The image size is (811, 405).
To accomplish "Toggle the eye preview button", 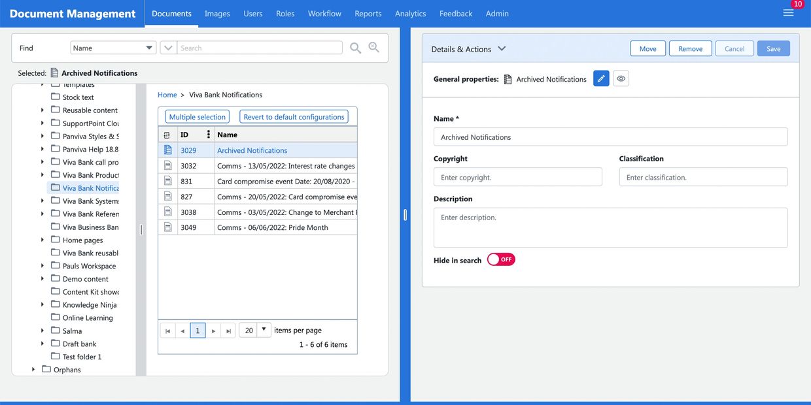I will pos(621,78).
